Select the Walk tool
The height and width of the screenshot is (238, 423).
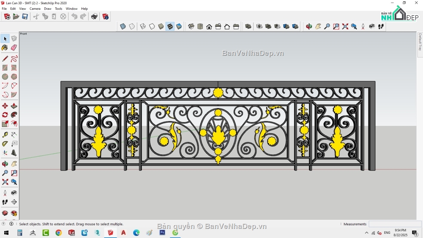pyautogui.click(x=5, y=202)
